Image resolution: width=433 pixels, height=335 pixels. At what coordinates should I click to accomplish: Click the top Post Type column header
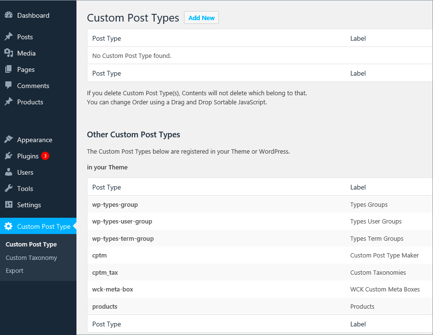107,38
